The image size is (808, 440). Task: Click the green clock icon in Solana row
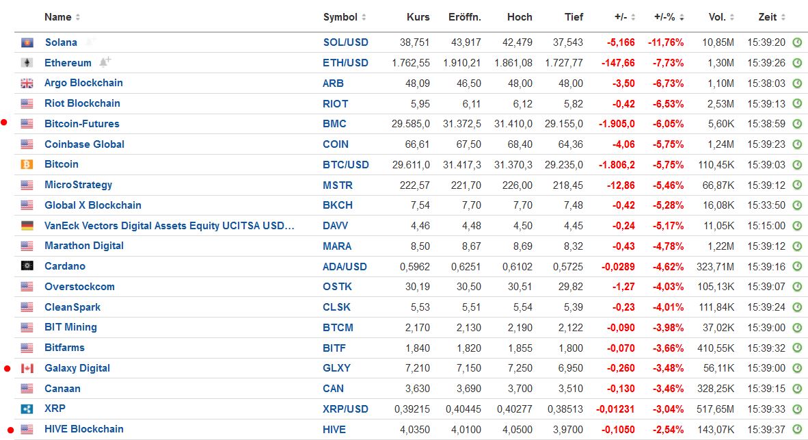(797, 42)
